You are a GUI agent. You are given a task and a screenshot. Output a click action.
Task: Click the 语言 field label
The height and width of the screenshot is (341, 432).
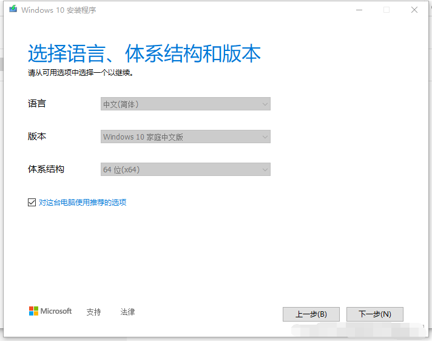pos(37,104)
